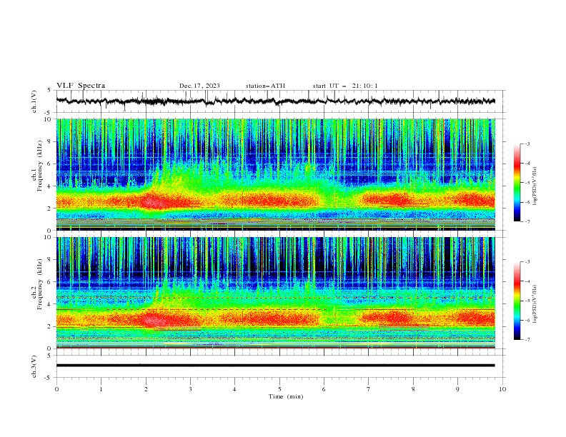This screenshot has height=437, width=566.
Task: Click the ch.1 spectrogram color bar
Action: click(x=517, y=182)
